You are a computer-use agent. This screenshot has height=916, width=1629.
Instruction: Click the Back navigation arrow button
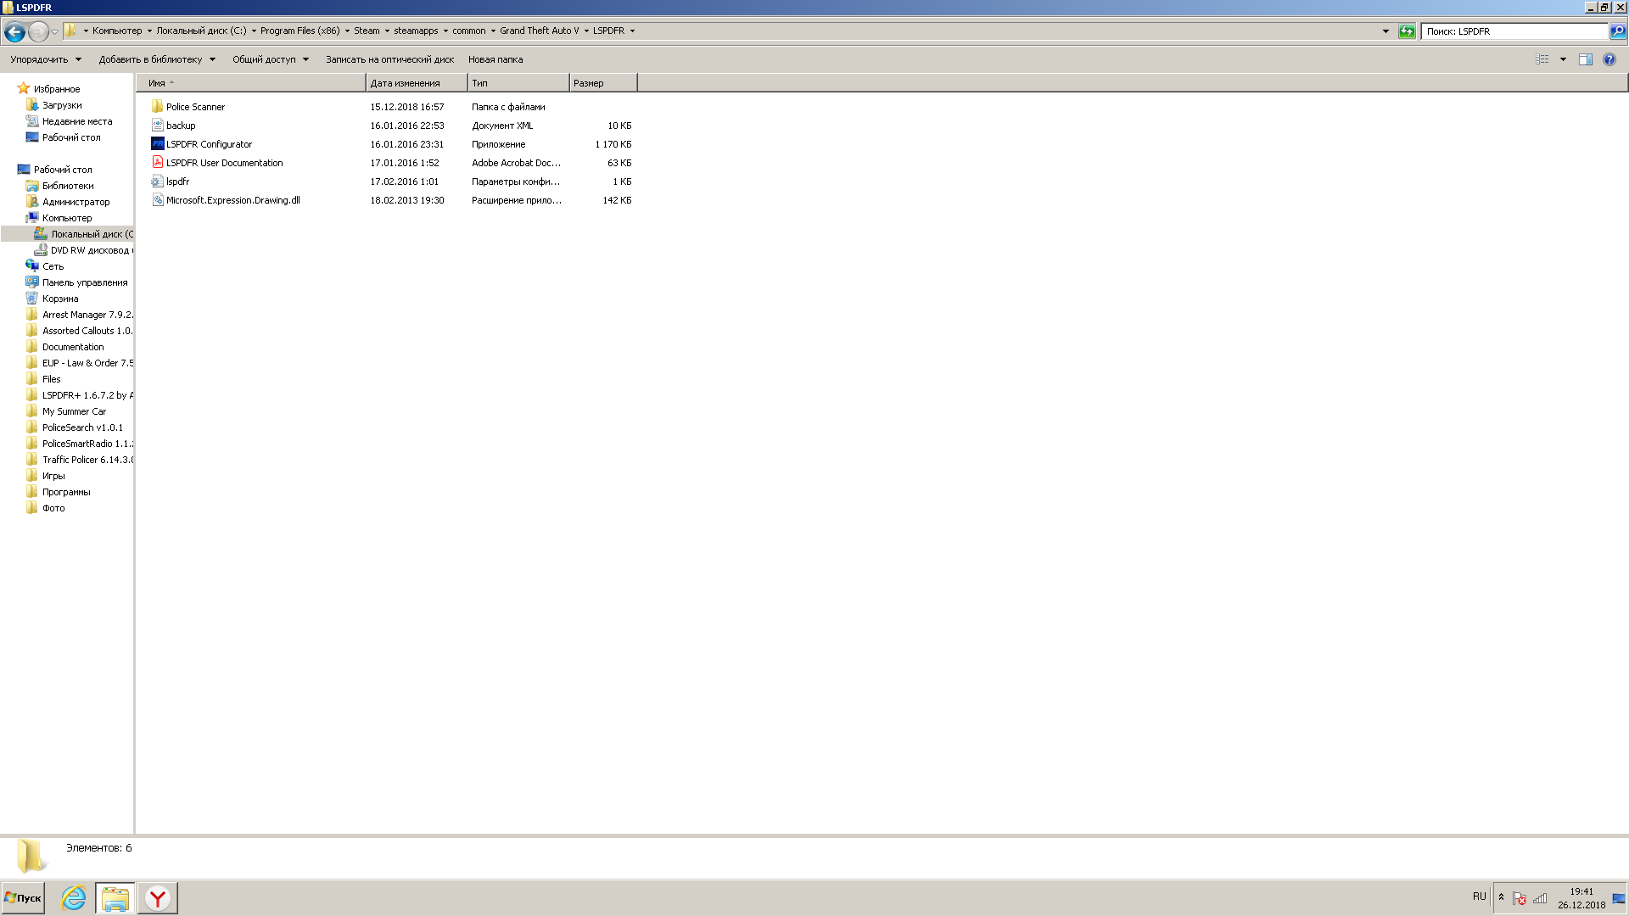tap(14, 31)
